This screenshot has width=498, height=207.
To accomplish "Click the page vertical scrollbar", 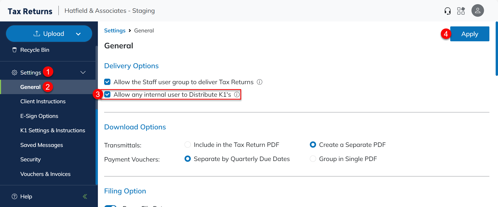I will (x=496, y=49).
